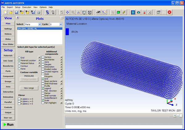Open the Interaction setup panel
This screenshot has height=130, width=185.
[x=8, y=92]
